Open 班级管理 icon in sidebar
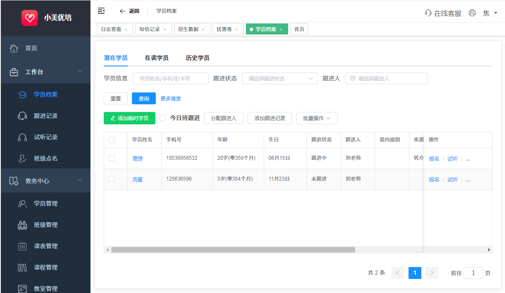 23,225
